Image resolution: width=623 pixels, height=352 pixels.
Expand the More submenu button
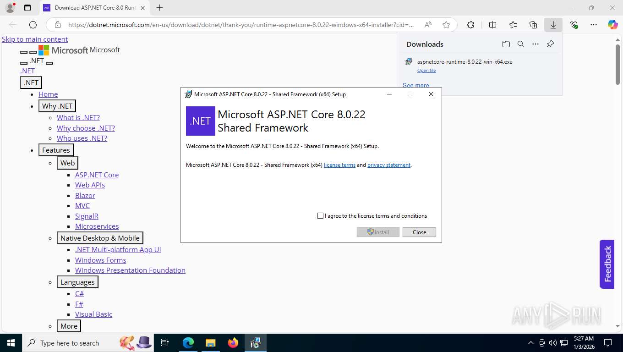(69, 326)
